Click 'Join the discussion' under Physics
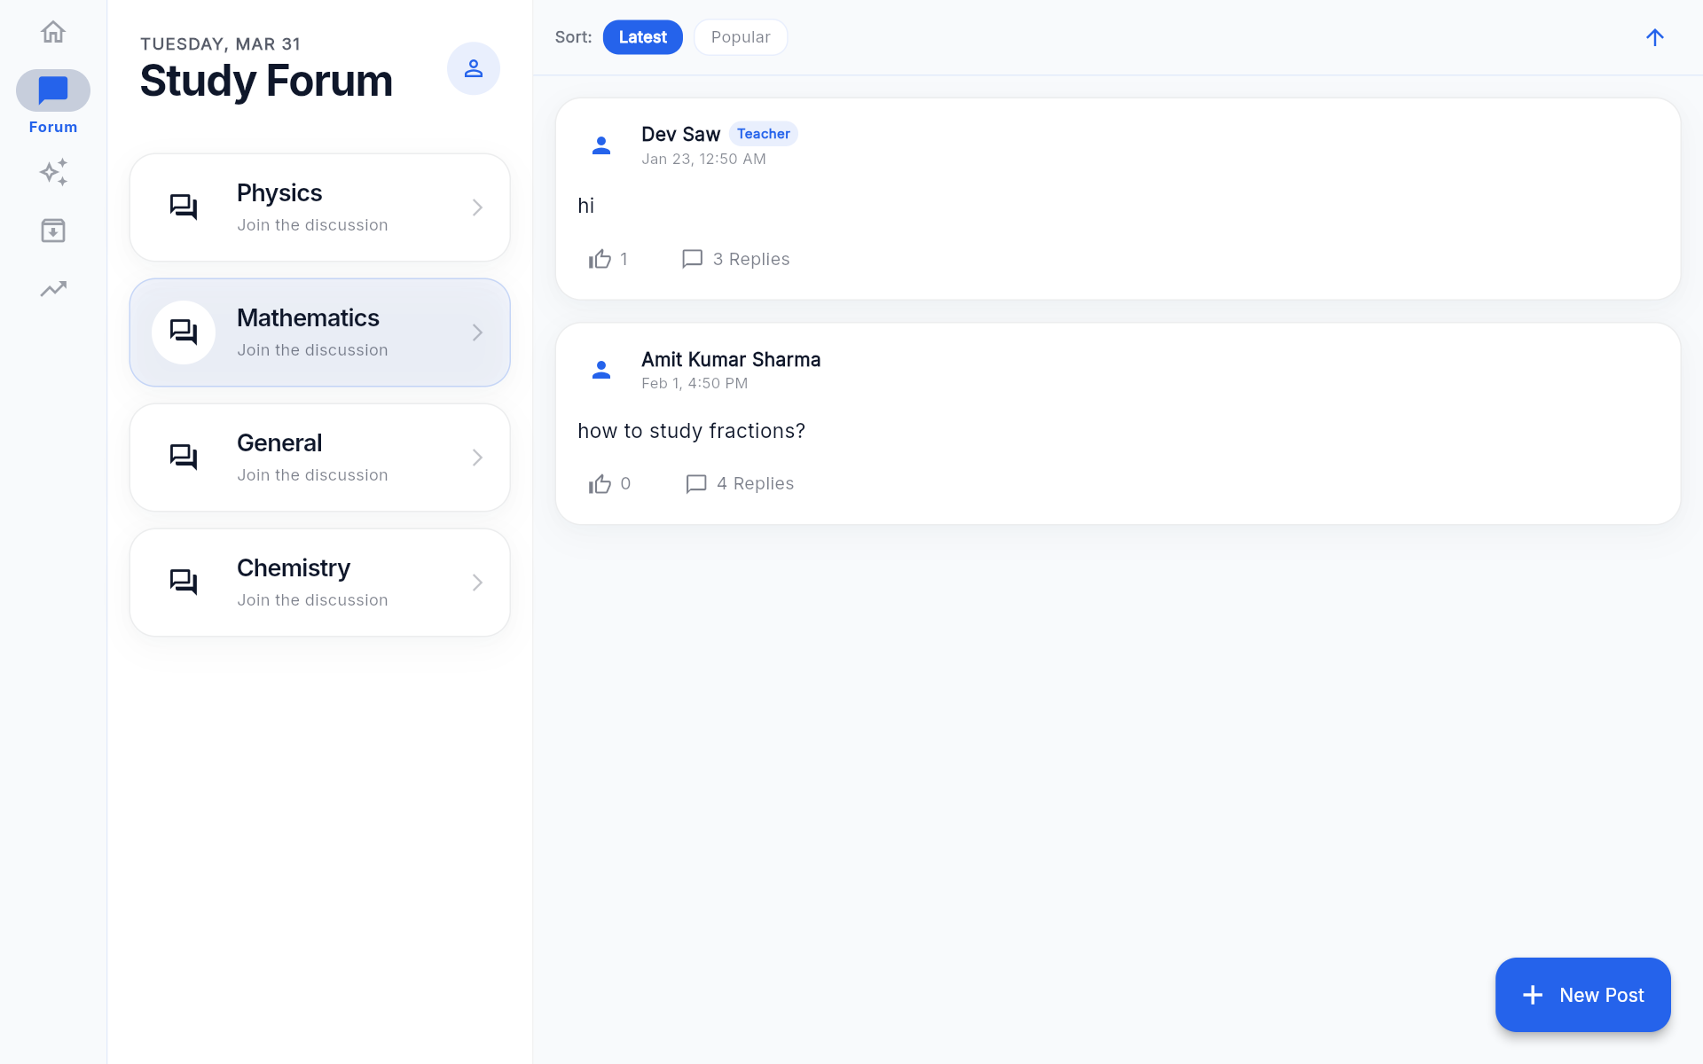The width and height of the screenshot is (1703, 1064). tap(312, 225)
